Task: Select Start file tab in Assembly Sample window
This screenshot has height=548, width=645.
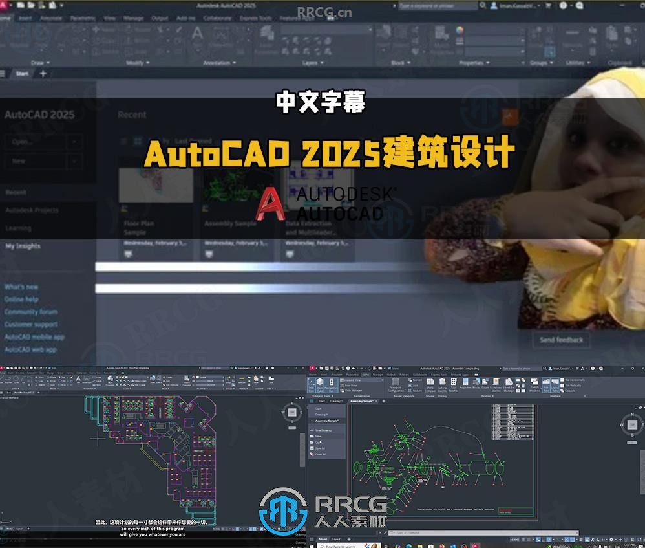Action: tap(322, 401)
